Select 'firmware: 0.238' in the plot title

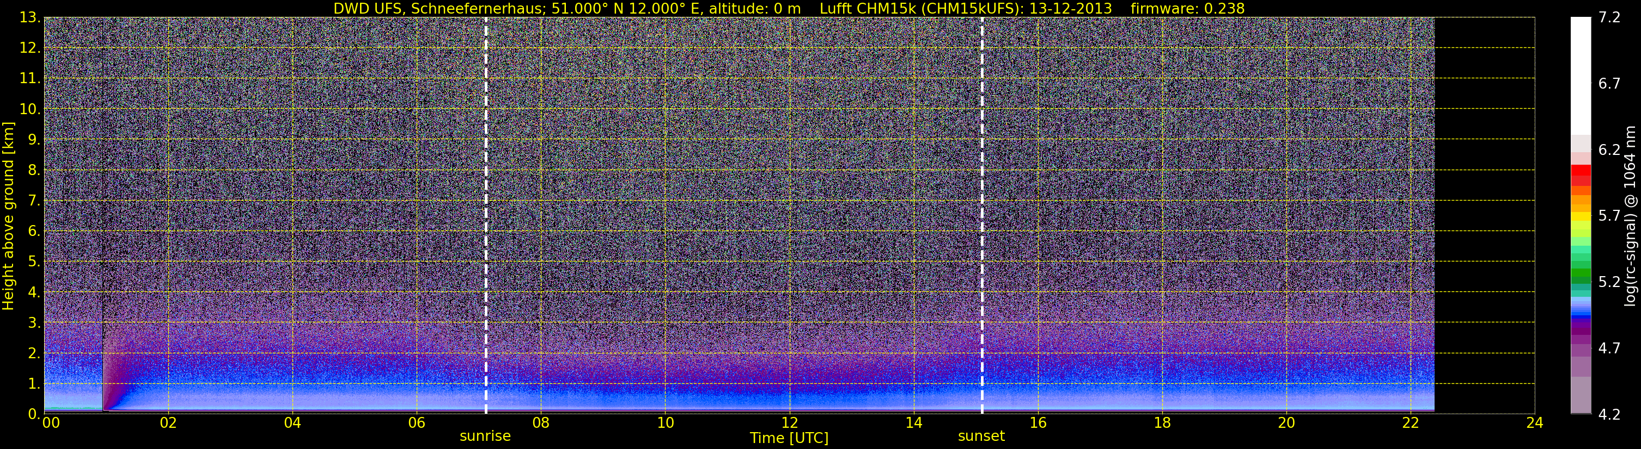point(1187,8)
